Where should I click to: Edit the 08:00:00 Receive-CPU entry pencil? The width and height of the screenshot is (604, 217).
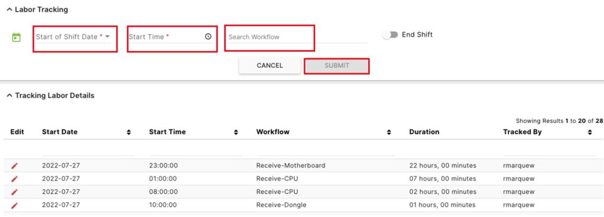click(x=14, y=192)
